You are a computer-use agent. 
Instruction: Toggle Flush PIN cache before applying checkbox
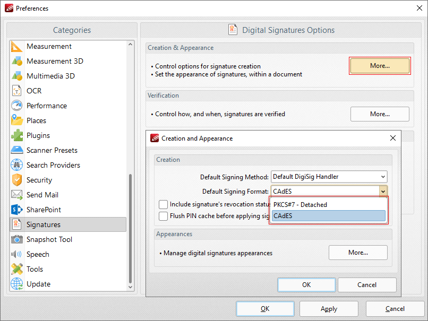click(x=163, y=216)
